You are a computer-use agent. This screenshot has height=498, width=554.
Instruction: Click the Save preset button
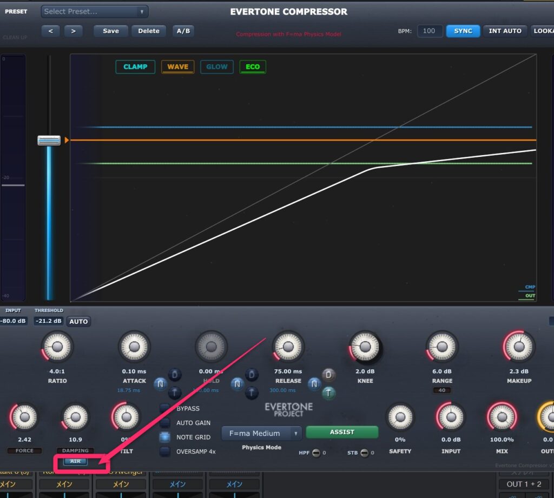[x=110, y=31]
